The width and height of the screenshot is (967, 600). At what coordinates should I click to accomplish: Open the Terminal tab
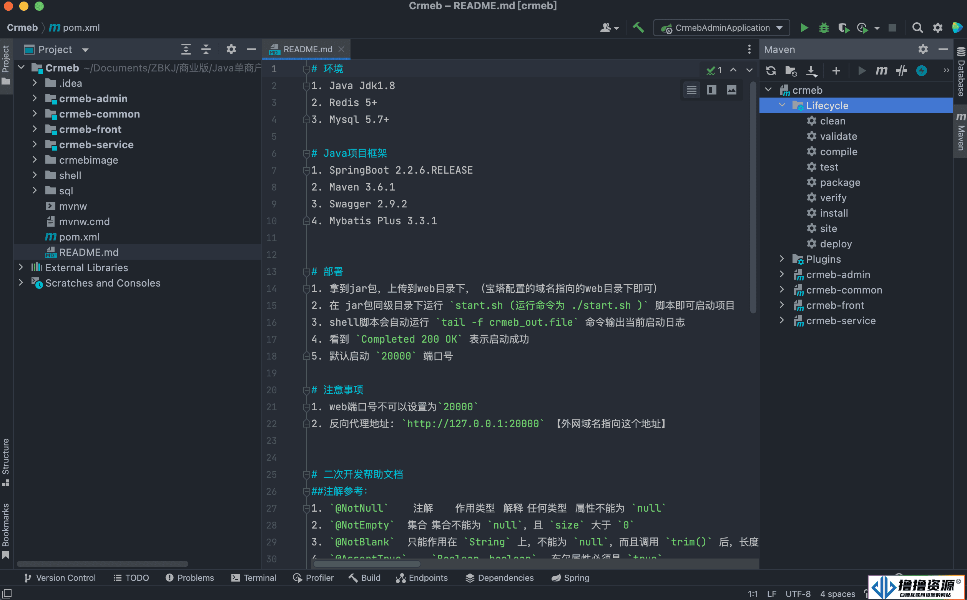[x=254, y=578]
